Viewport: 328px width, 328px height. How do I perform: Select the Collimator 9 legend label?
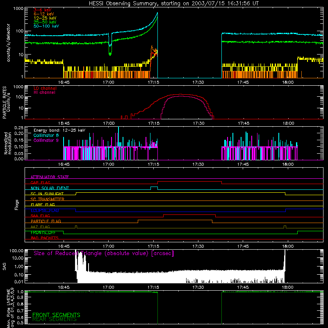(46, 140)
